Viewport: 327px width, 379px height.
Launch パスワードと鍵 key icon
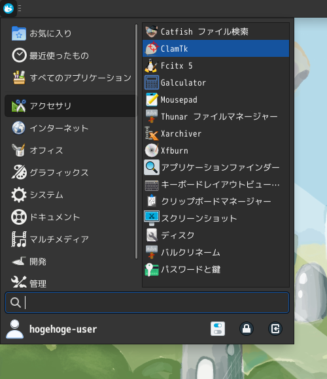coord(152,269)
